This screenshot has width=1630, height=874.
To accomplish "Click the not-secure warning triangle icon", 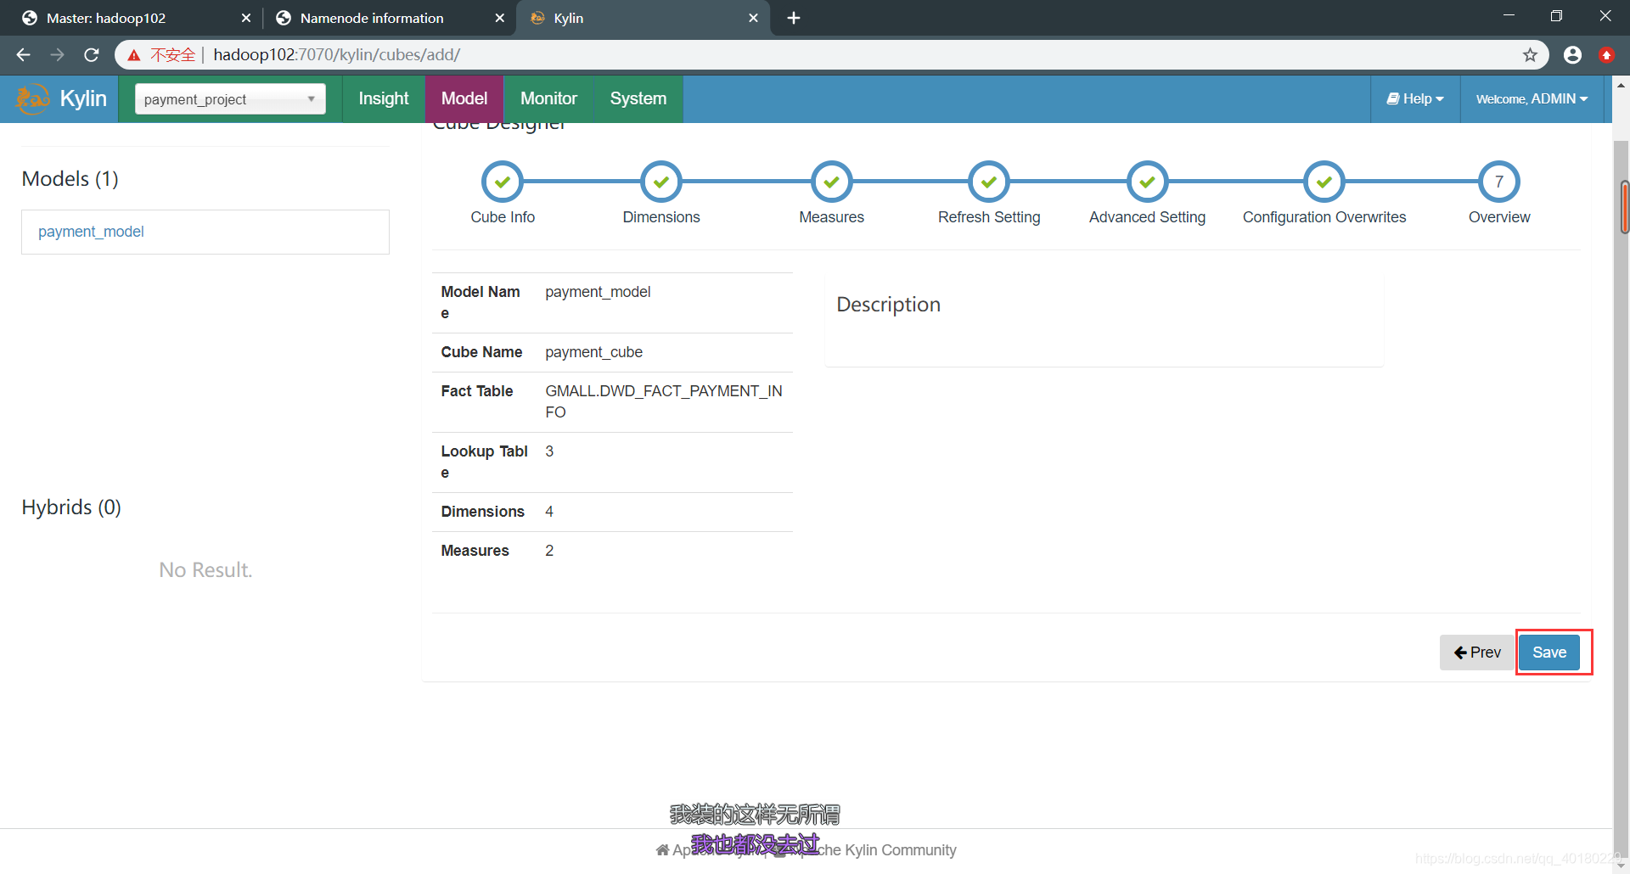I will (x=134, y=55).
